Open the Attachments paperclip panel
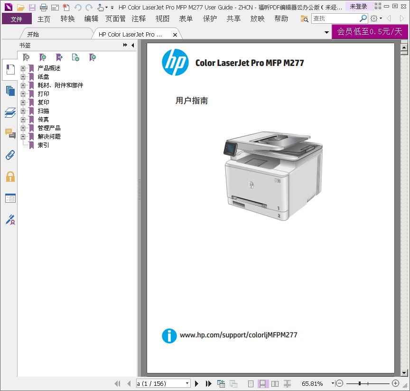Image resolution: width=410 pixels, height=391 pixels. [10, 155]
